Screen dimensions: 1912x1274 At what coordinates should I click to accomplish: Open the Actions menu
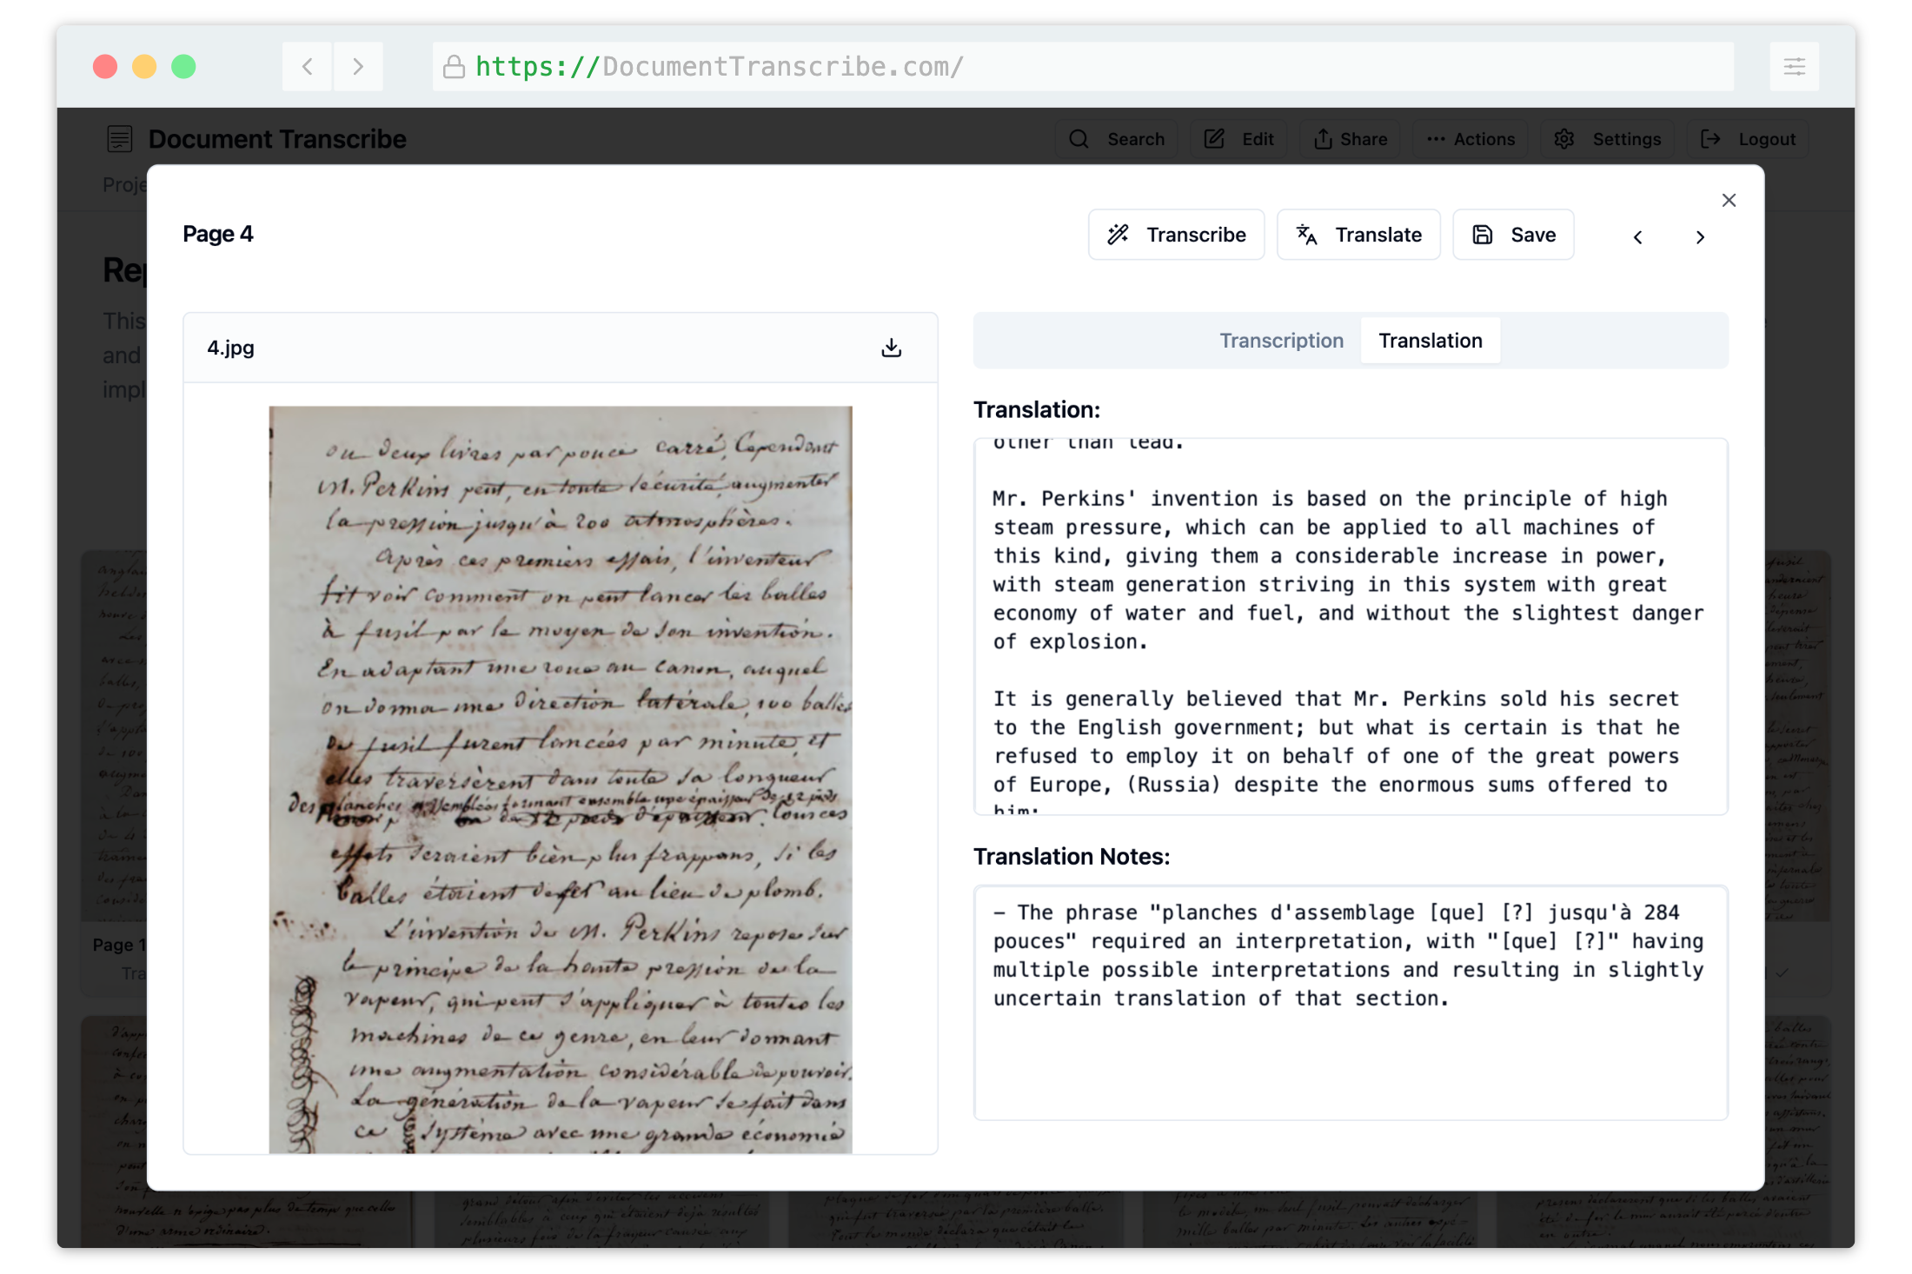(x=1470, y=139)
